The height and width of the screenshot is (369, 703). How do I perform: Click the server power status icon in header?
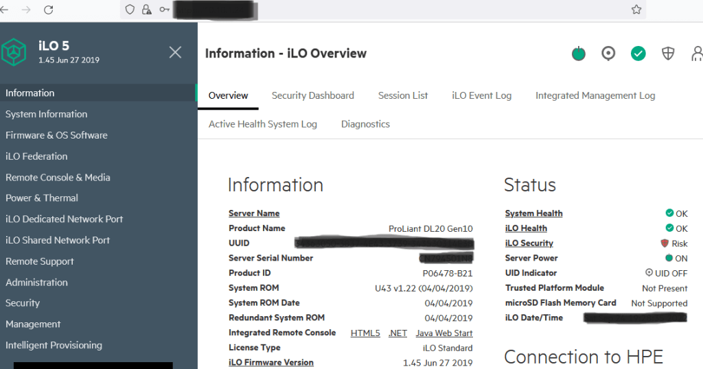578,53
